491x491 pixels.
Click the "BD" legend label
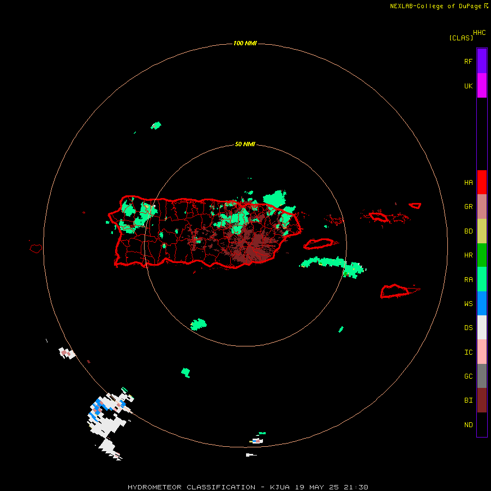[x=468, y=231]
